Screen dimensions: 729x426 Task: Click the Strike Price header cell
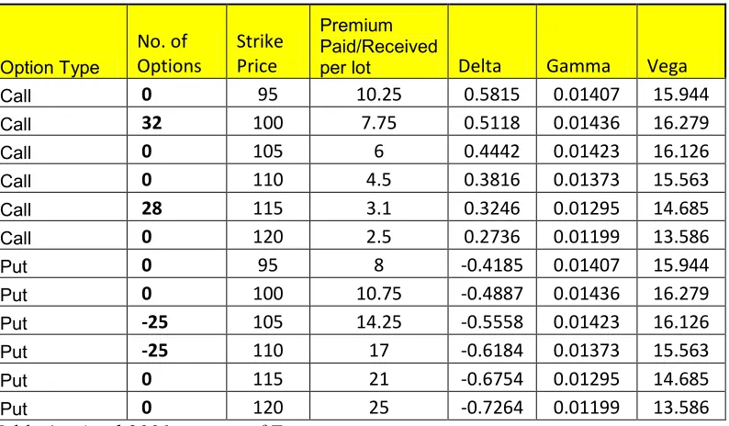click(x=268, y=41)
